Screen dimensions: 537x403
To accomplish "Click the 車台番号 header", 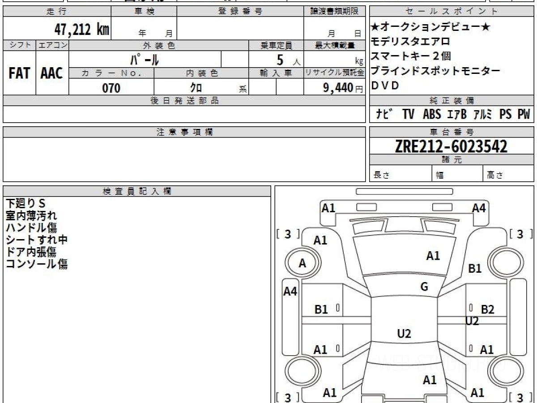I will (451, 132).
